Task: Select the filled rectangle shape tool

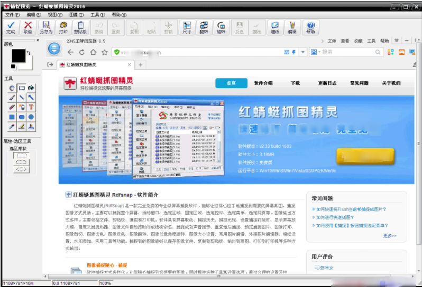Action: 12,117
